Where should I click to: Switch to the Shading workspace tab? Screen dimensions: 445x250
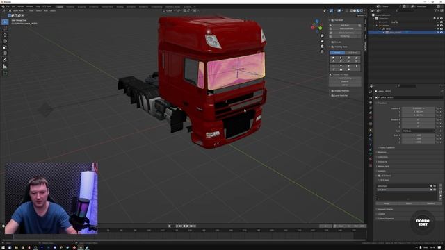point(120,6)
